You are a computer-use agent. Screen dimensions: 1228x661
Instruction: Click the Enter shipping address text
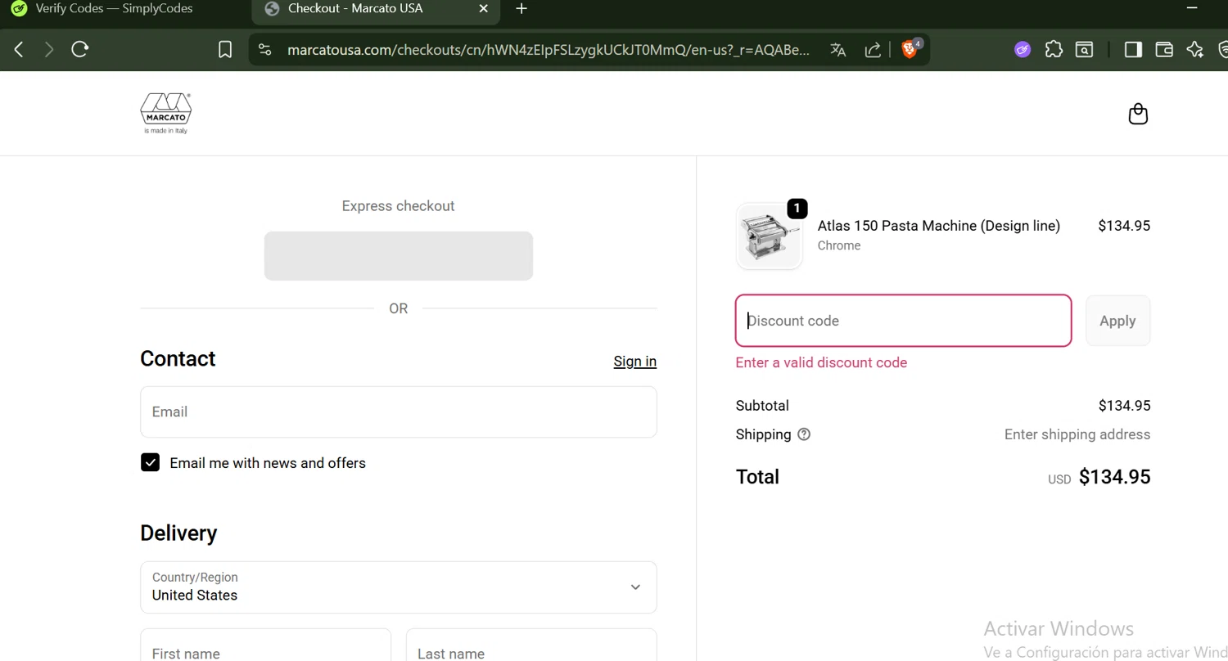pos(1077,434)
